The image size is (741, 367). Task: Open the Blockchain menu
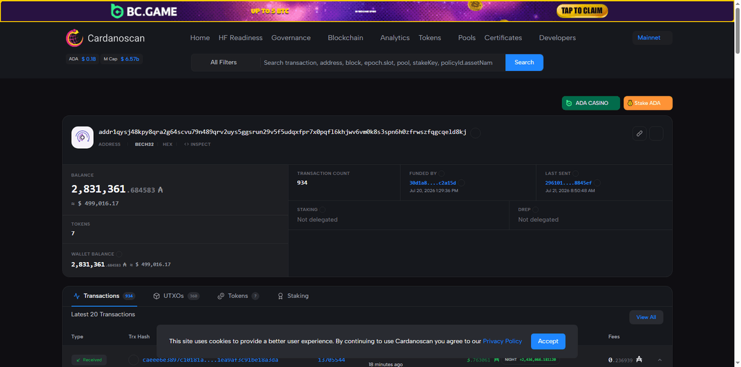pos(345,38)
